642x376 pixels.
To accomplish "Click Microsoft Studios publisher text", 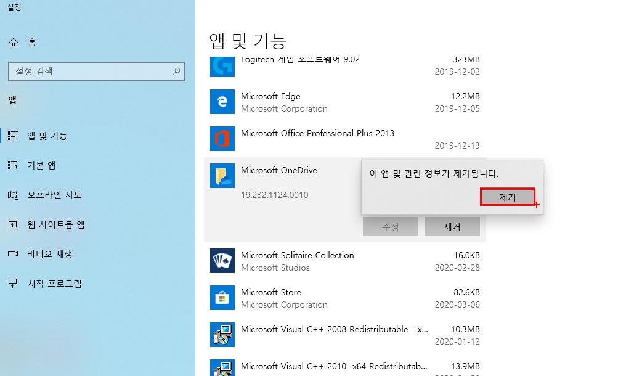I will tap(275, 268).
